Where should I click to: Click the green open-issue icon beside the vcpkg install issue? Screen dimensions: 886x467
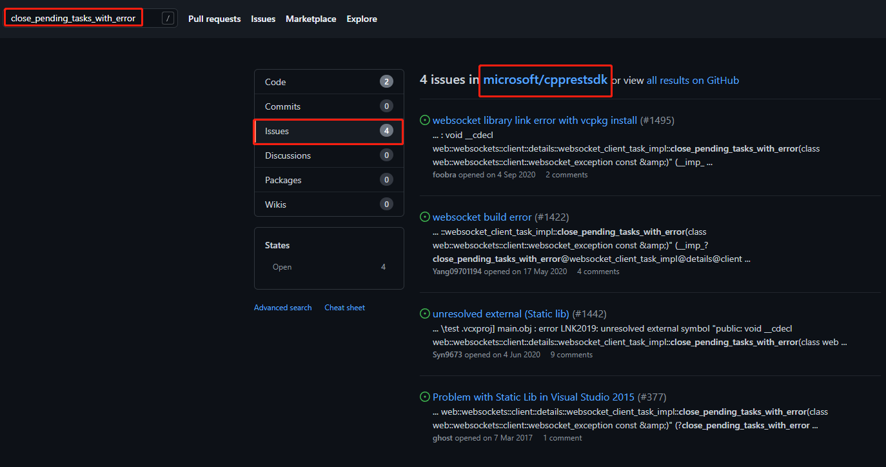click(x=424, y=119)
